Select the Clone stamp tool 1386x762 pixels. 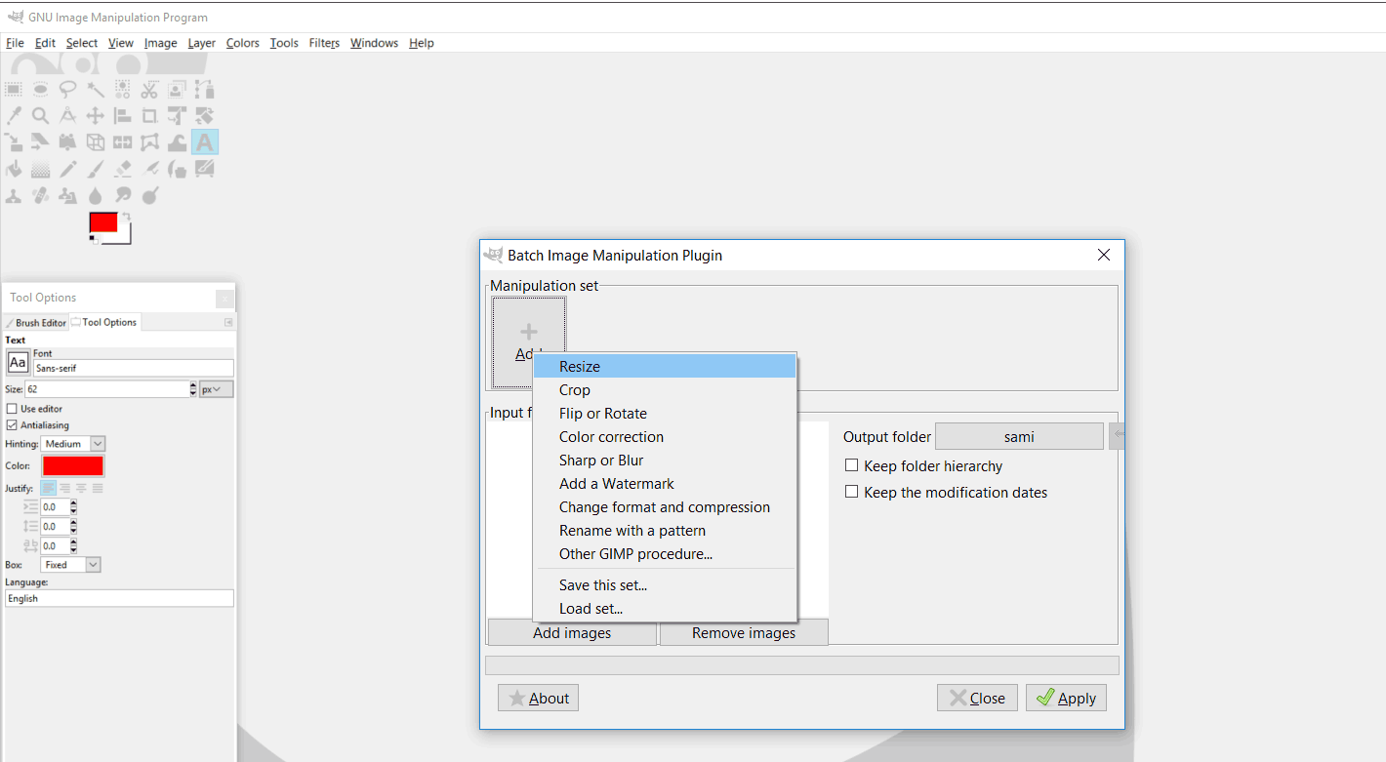(14, 195)
